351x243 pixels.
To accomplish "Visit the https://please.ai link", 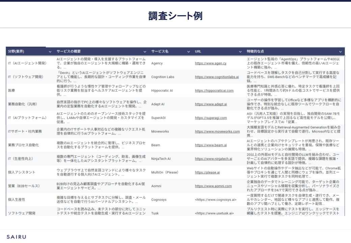I will pyautogui.click(x=207, y=172).
